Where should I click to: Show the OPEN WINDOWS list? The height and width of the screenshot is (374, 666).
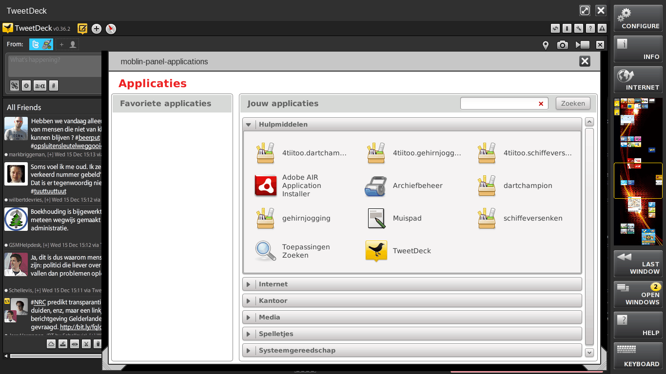[638, 294]
